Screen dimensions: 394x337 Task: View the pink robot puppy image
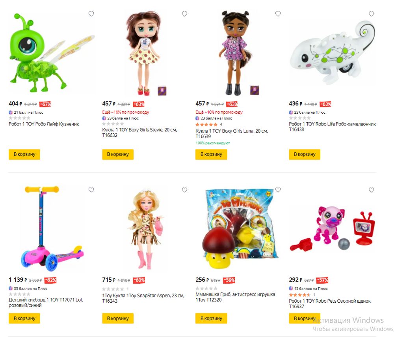pos(332,228)
